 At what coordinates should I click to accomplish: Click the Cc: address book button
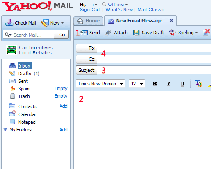87,59
